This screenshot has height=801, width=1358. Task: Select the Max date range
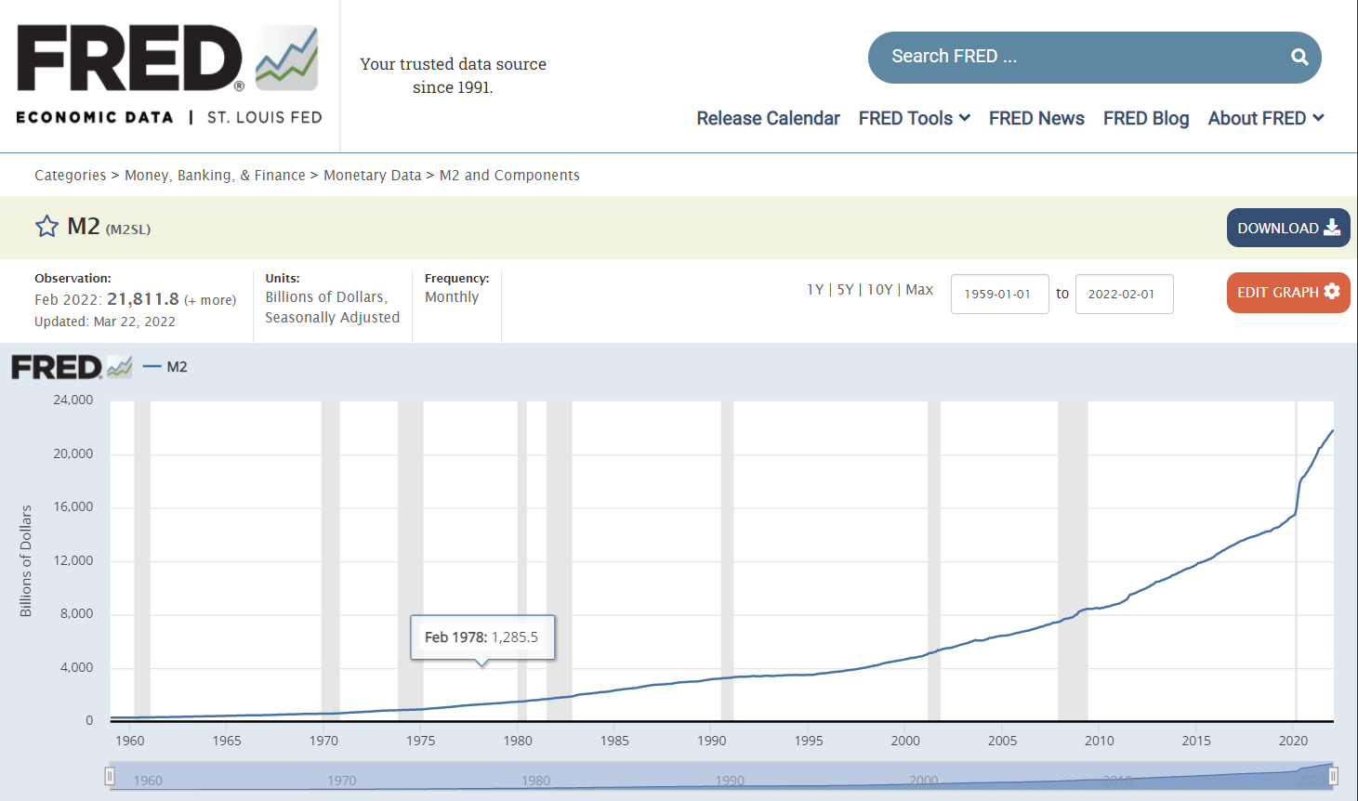[919, 290]
